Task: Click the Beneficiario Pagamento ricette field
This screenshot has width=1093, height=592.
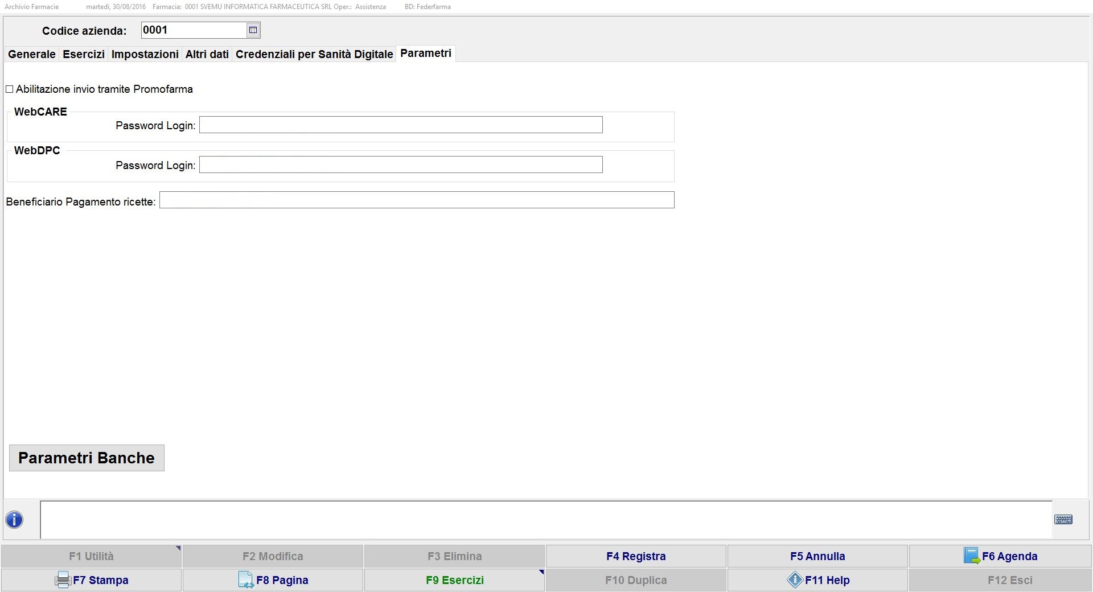Action: click(x=417, y=200)
